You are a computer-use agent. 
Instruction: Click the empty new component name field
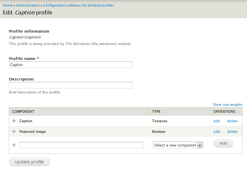click(81, 145)
